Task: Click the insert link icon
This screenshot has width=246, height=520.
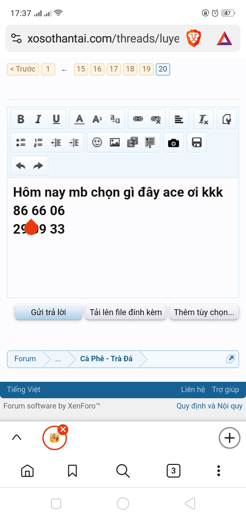Action: [138, 119]
